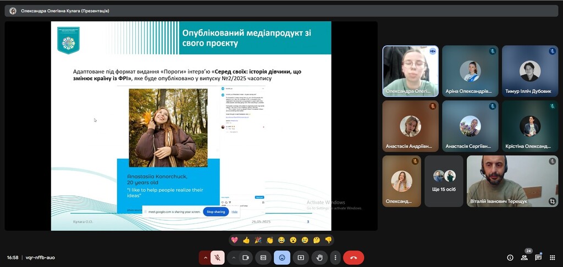The height and width of the screenshot is (267, 563).
Task: Open the activities grid icon
Action: tap(552, 257)
